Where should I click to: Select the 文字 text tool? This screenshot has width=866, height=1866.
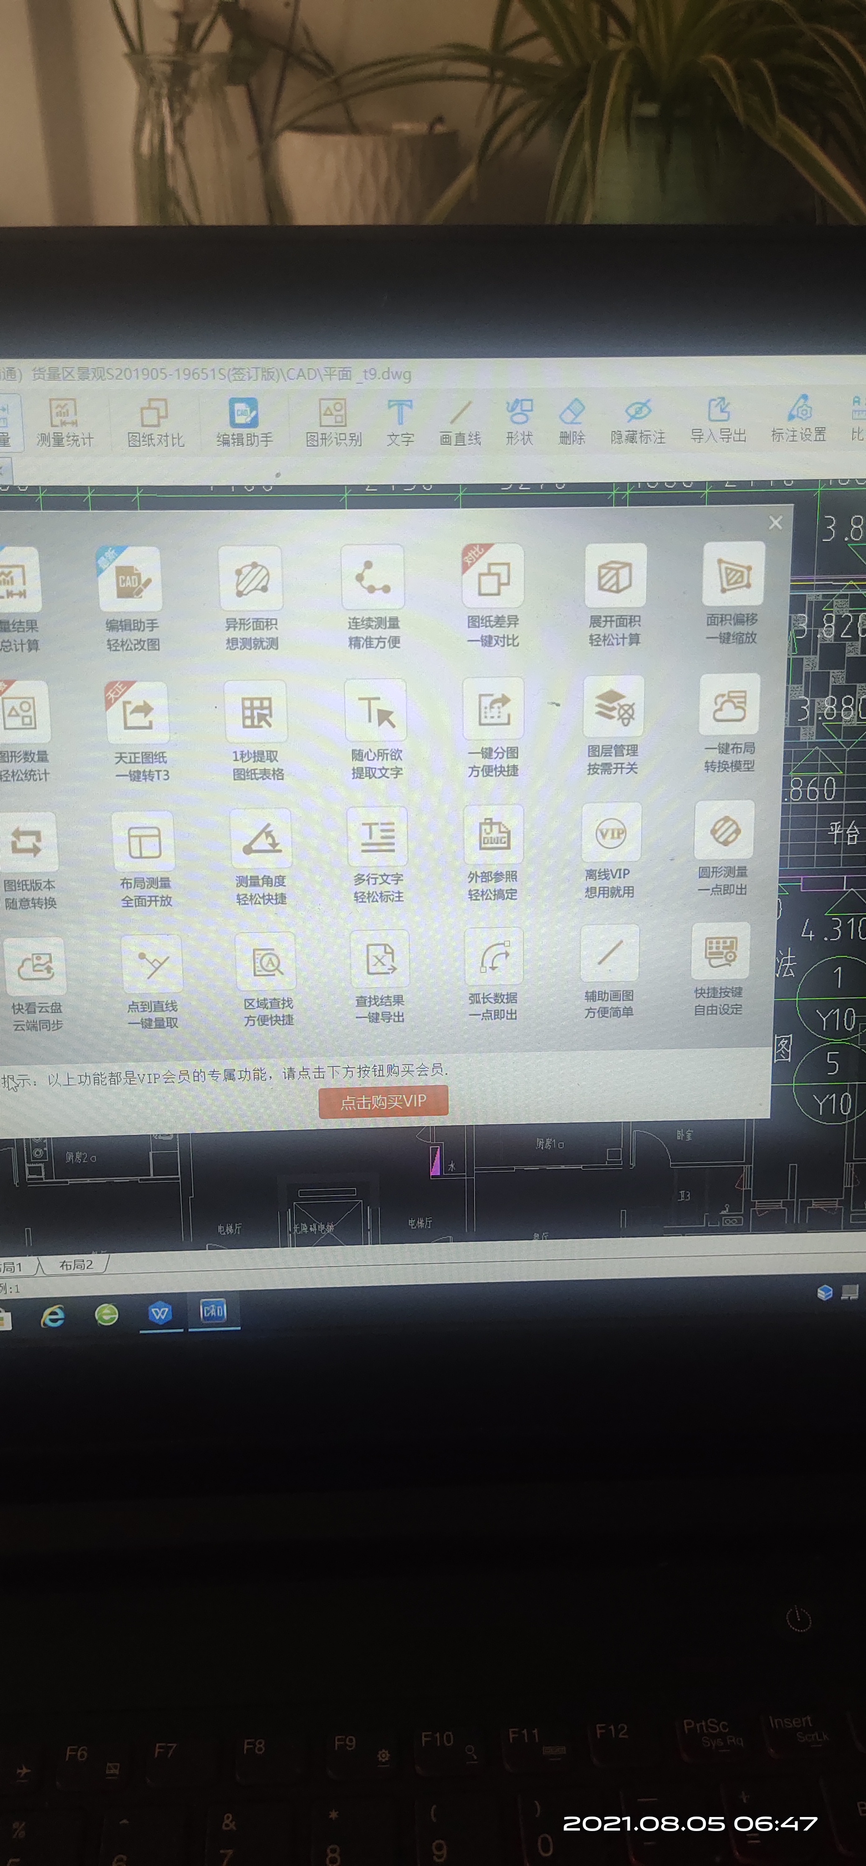click(400, 422)
